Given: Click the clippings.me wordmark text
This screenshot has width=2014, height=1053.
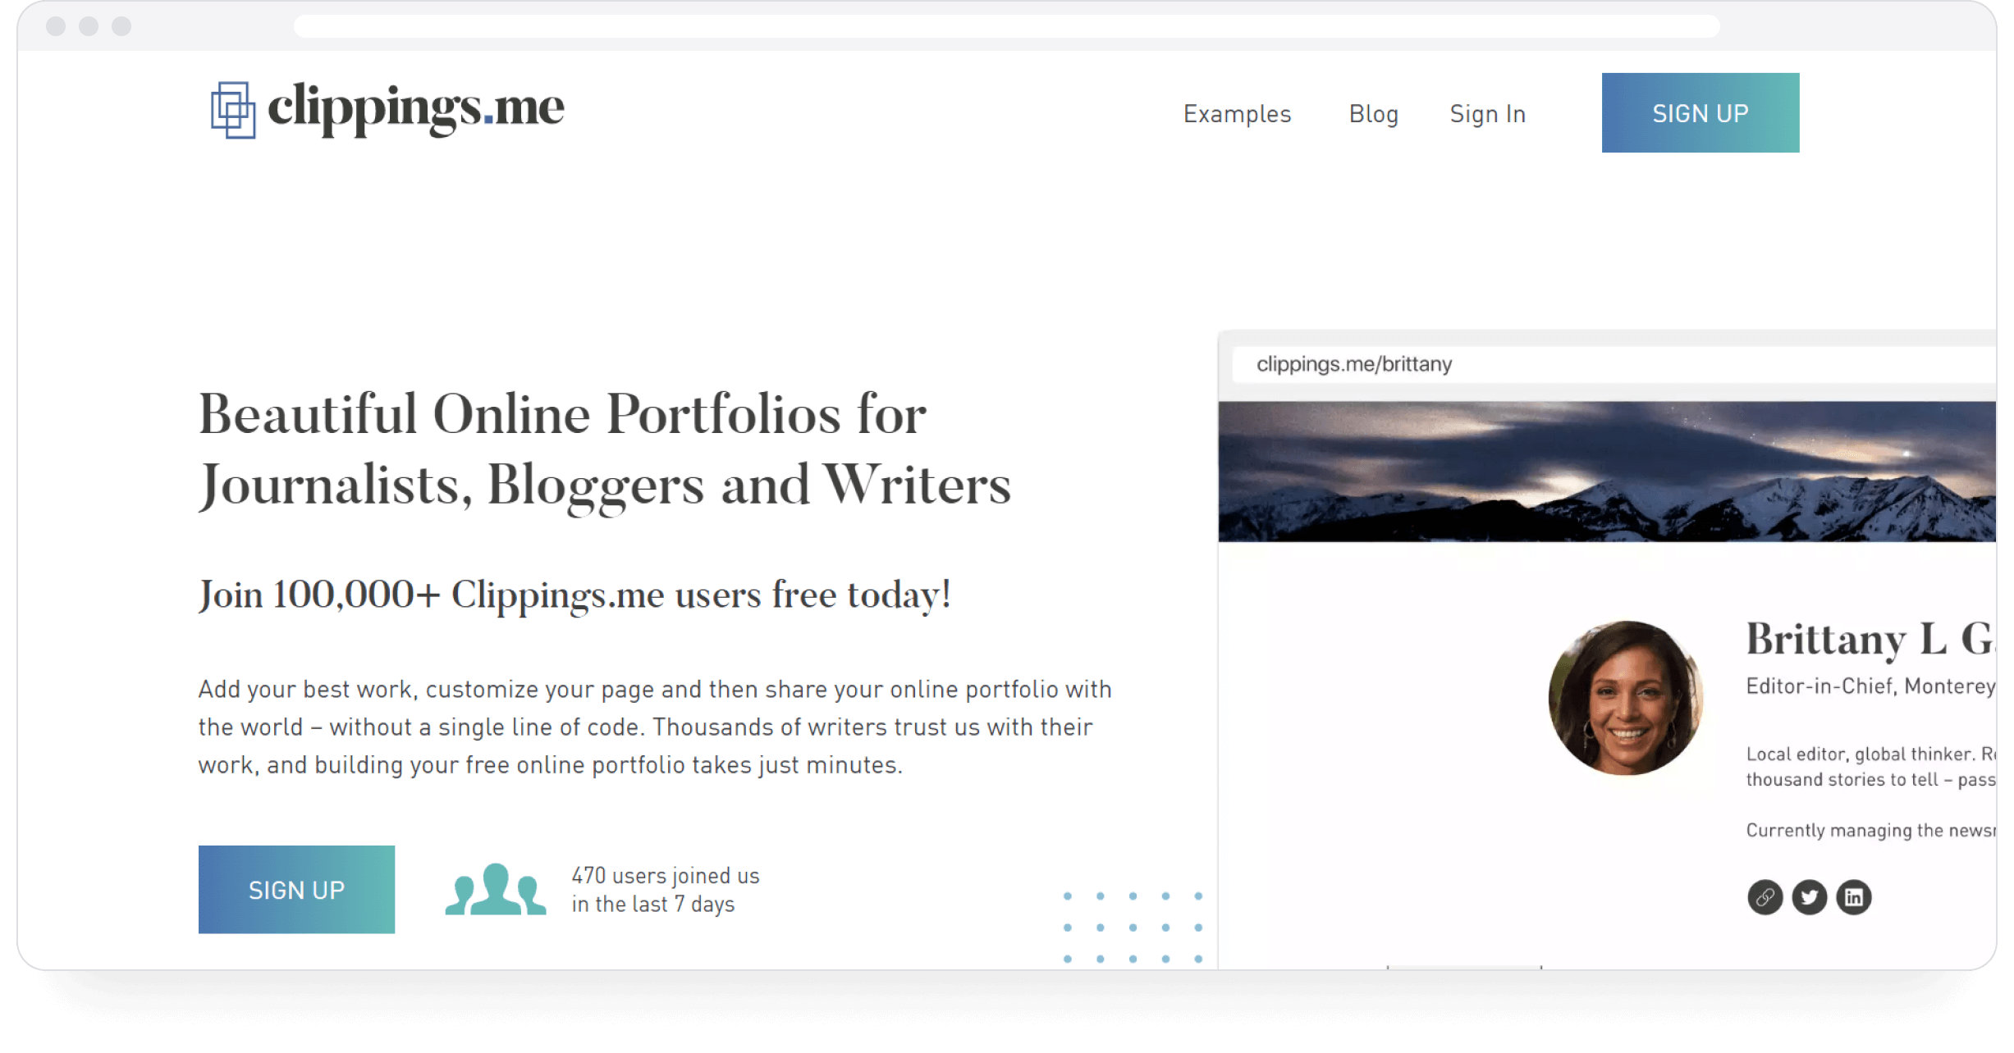Looking at the screenshot, I should 416,108.
